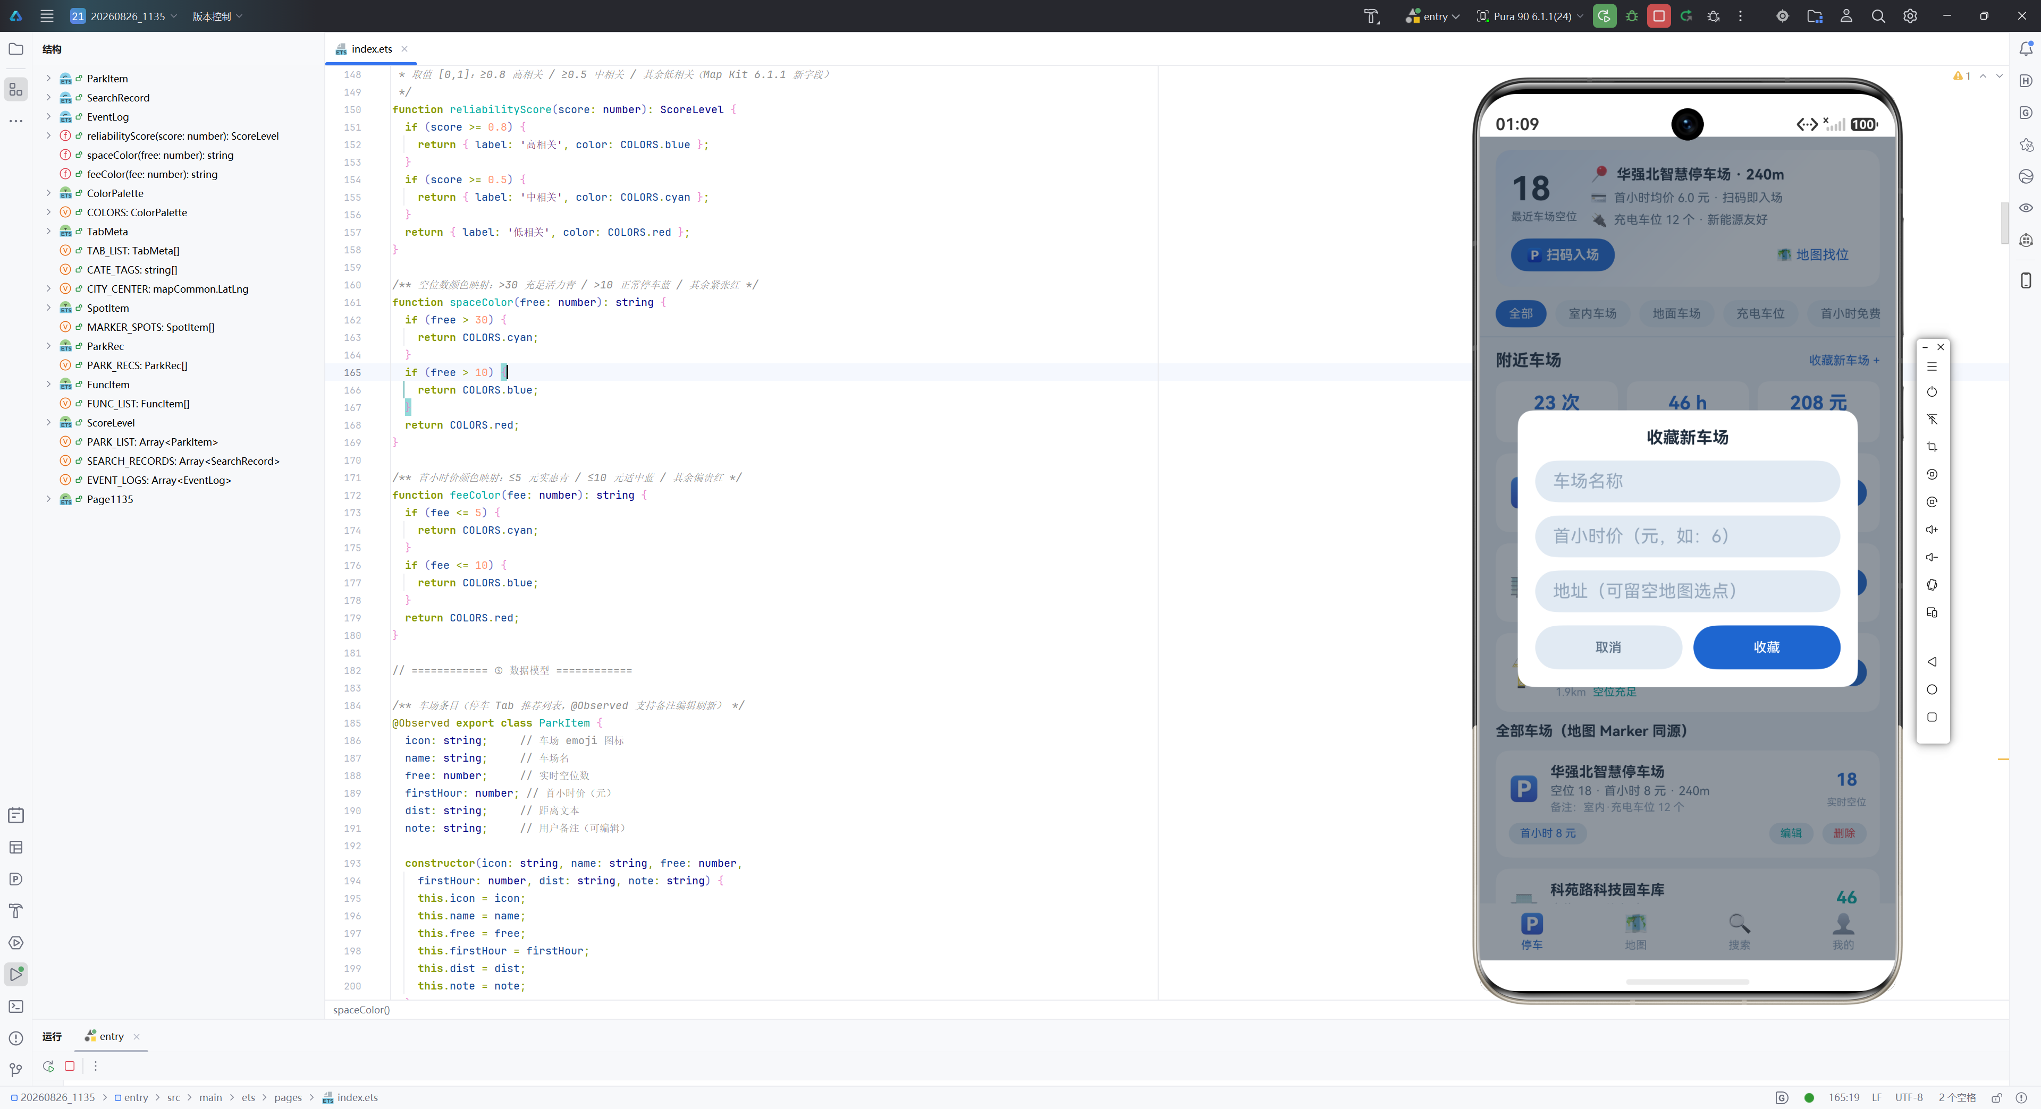Expand the ParkItem class node

point(48,79)
